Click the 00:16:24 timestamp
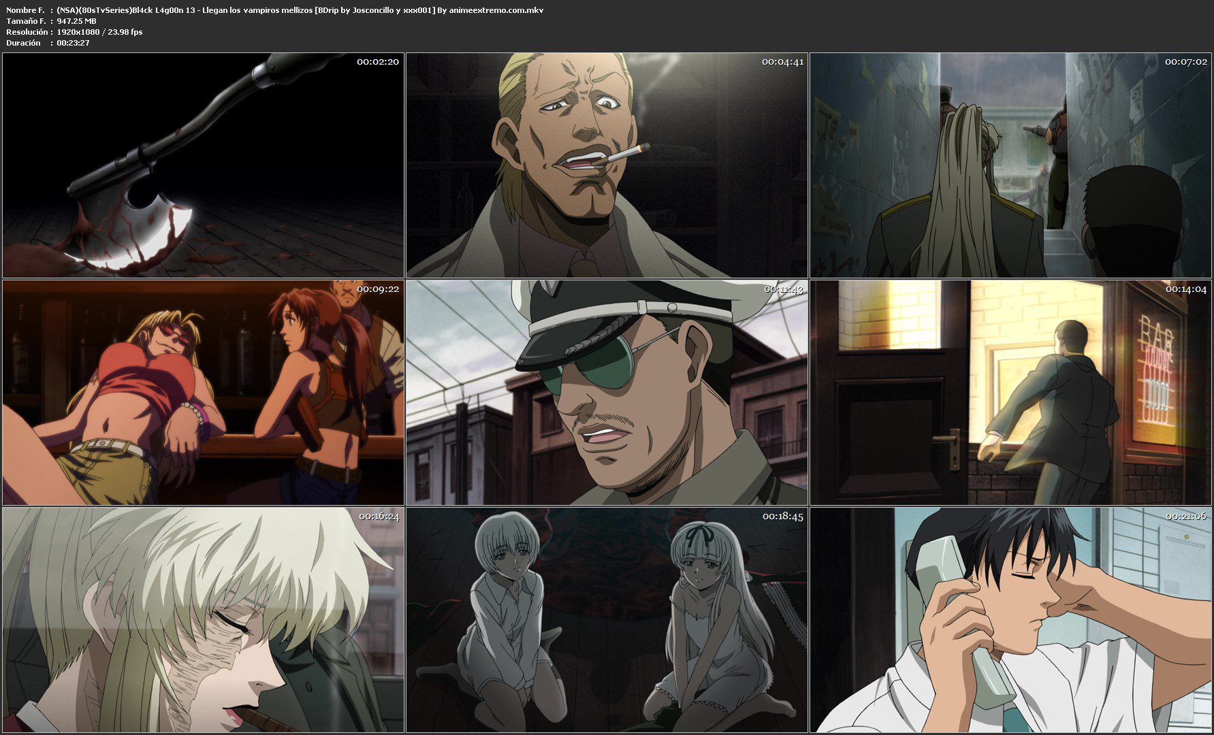Image resolution: width=1214 pixels, height=735 pixels. tap(379, 517)
